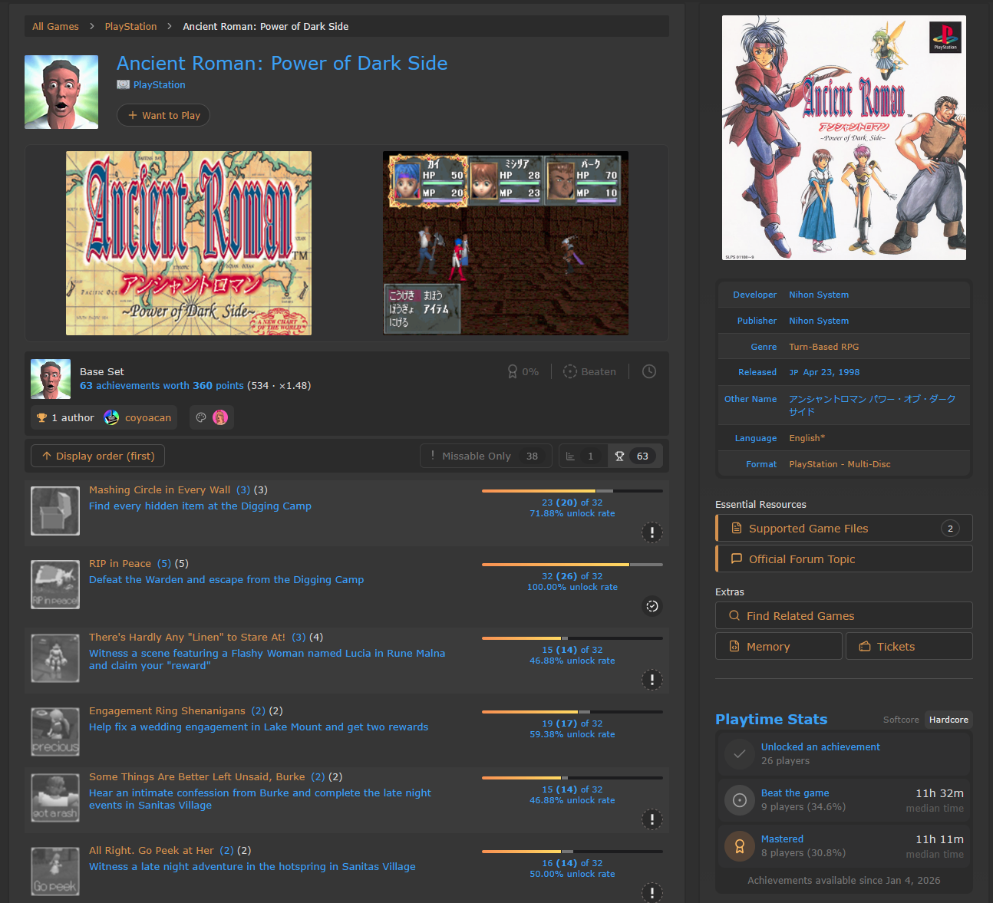The width and height of the screenshot is (993, 903).
Task: Open the PlayStation system link under the title
Action: coord(160,84)
